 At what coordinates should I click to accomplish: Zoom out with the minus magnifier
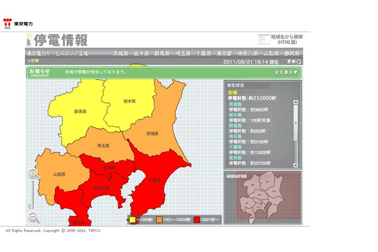34,218
